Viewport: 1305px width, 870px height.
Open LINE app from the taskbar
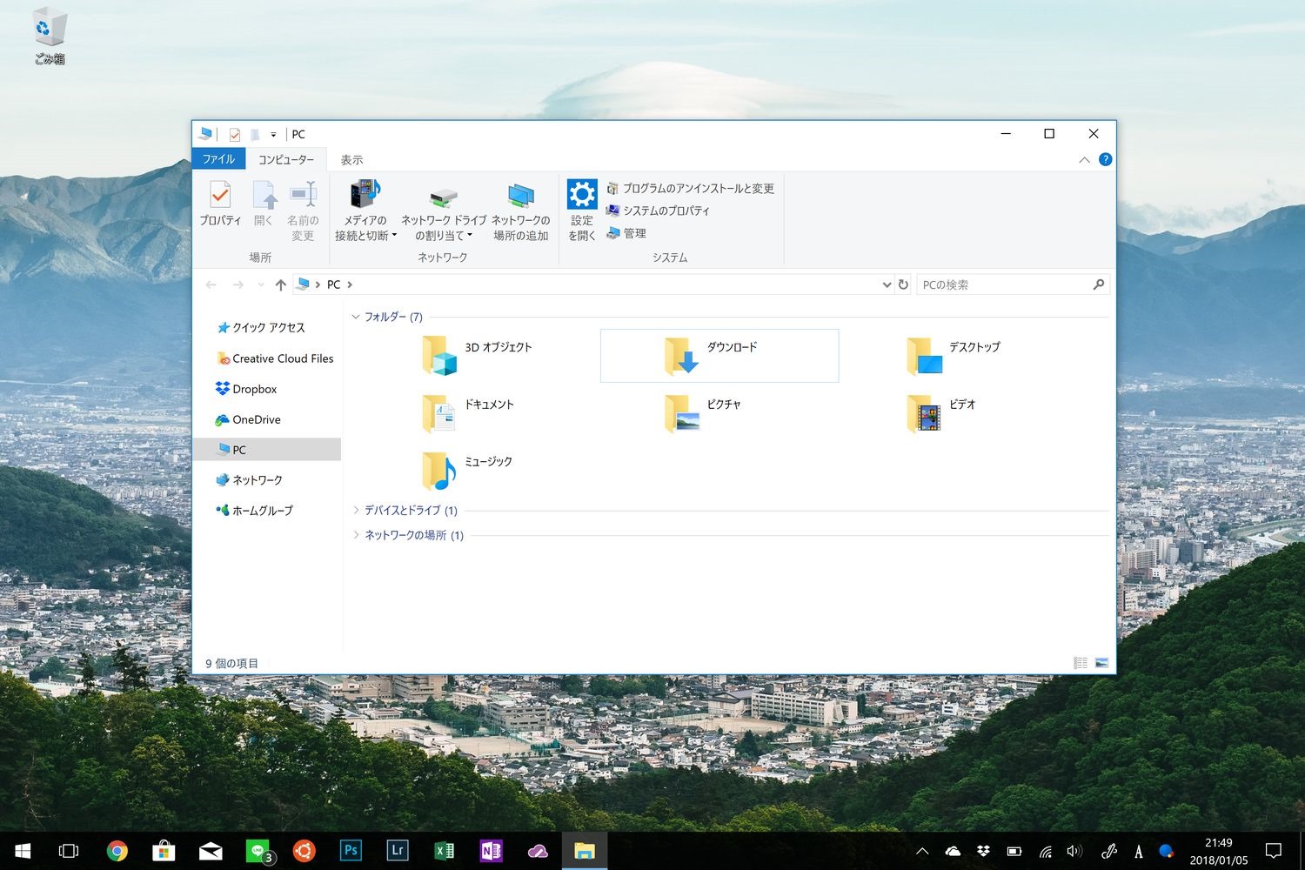click(258, 851)
